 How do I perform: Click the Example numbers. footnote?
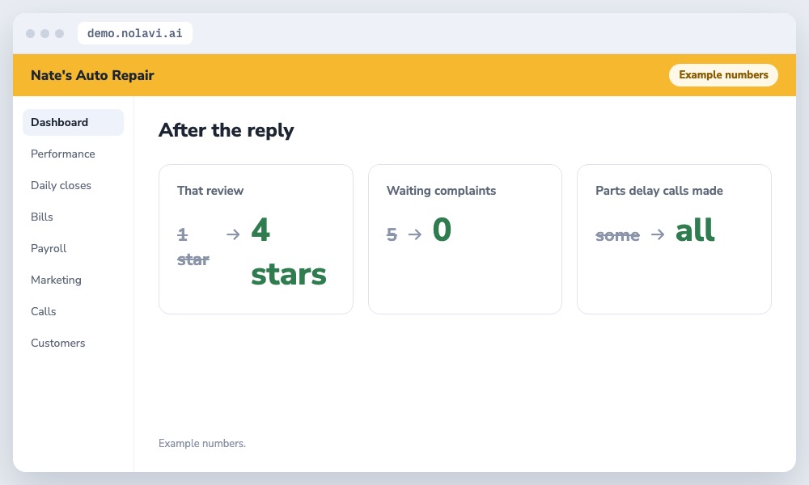pos(201,443)
